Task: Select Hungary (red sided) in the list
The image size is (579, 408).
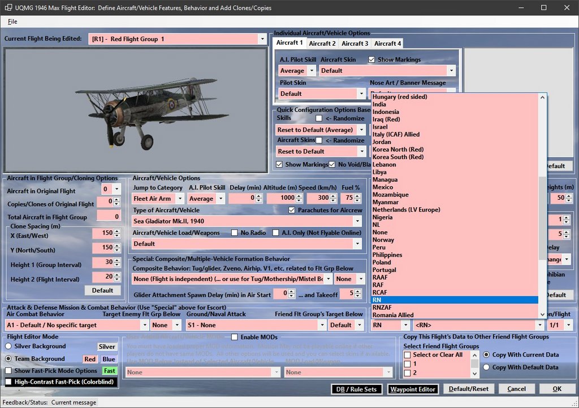Action: 455,97
